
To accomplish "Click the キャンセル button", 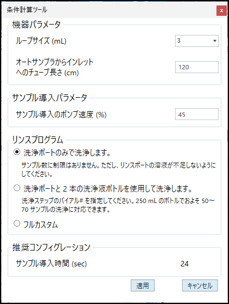I will click(200, 285).
